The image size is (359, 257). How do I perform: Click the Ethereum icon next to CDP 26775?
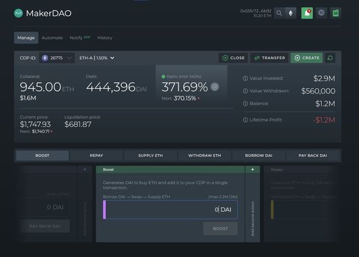click(x=45, y=58)
